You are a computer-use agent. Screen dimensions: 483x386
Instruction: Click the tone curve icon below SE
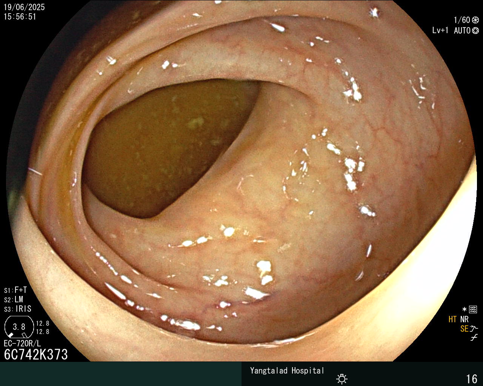click(x=474, y=338)
